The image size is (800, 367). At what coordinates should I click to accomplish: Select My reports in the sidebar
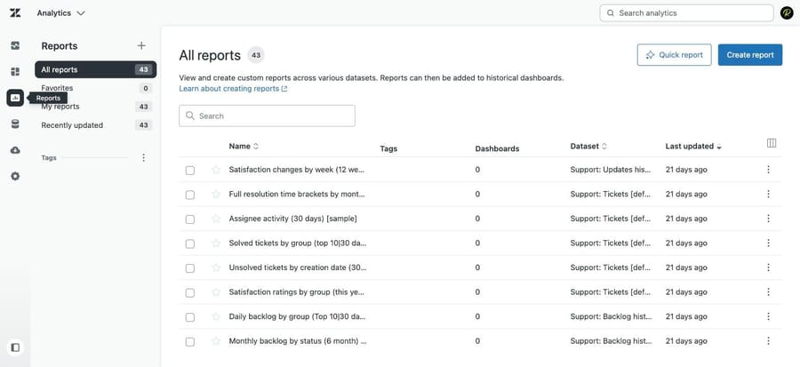coord(95,107)
